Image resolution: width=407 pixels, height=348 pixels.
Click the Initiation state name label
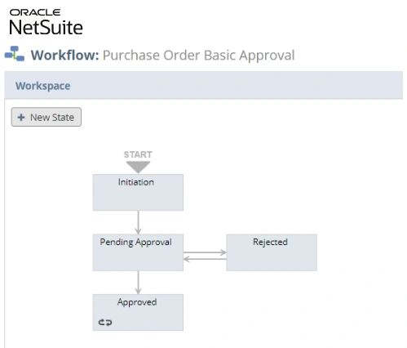point(136,182)
